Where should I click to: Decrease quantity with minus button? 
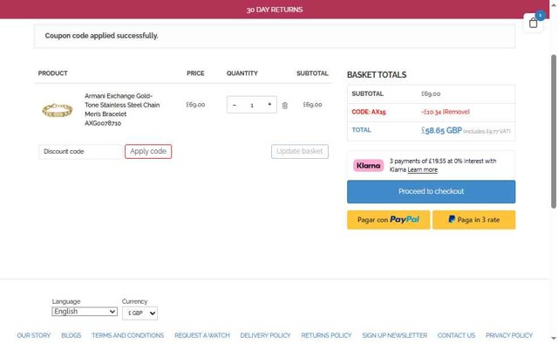coord(235,105)
